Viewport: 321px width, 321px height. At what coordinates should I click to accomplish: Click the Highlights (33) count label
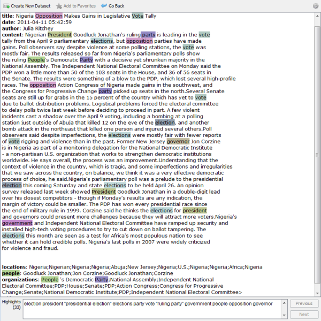point(11,304)
